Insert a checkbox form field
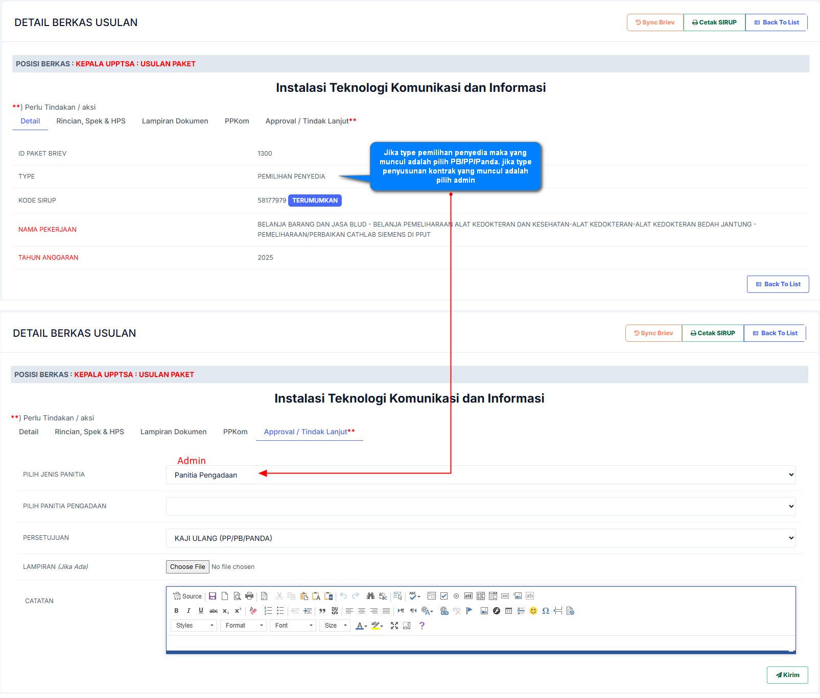The image size is (820, 698). [444, 596]
